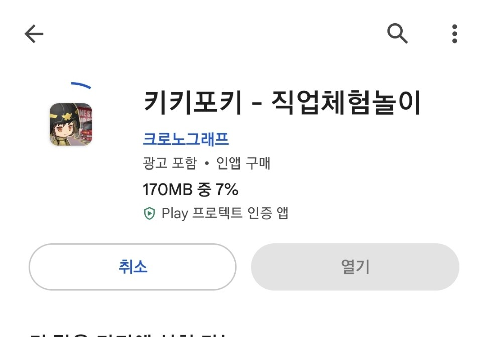Tap the back arrow icon
This screenshot has width=488, height=337.
click(x=34, y=34)
